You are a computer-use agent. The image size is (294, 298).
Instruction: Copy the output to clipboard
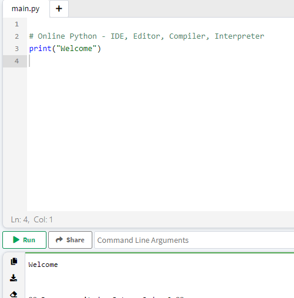pyautogui.click(x=14, y=262)
